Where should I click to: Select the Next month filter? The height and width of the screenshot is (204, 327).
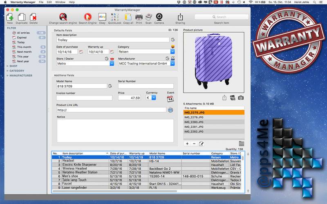(x=25, y=52)
